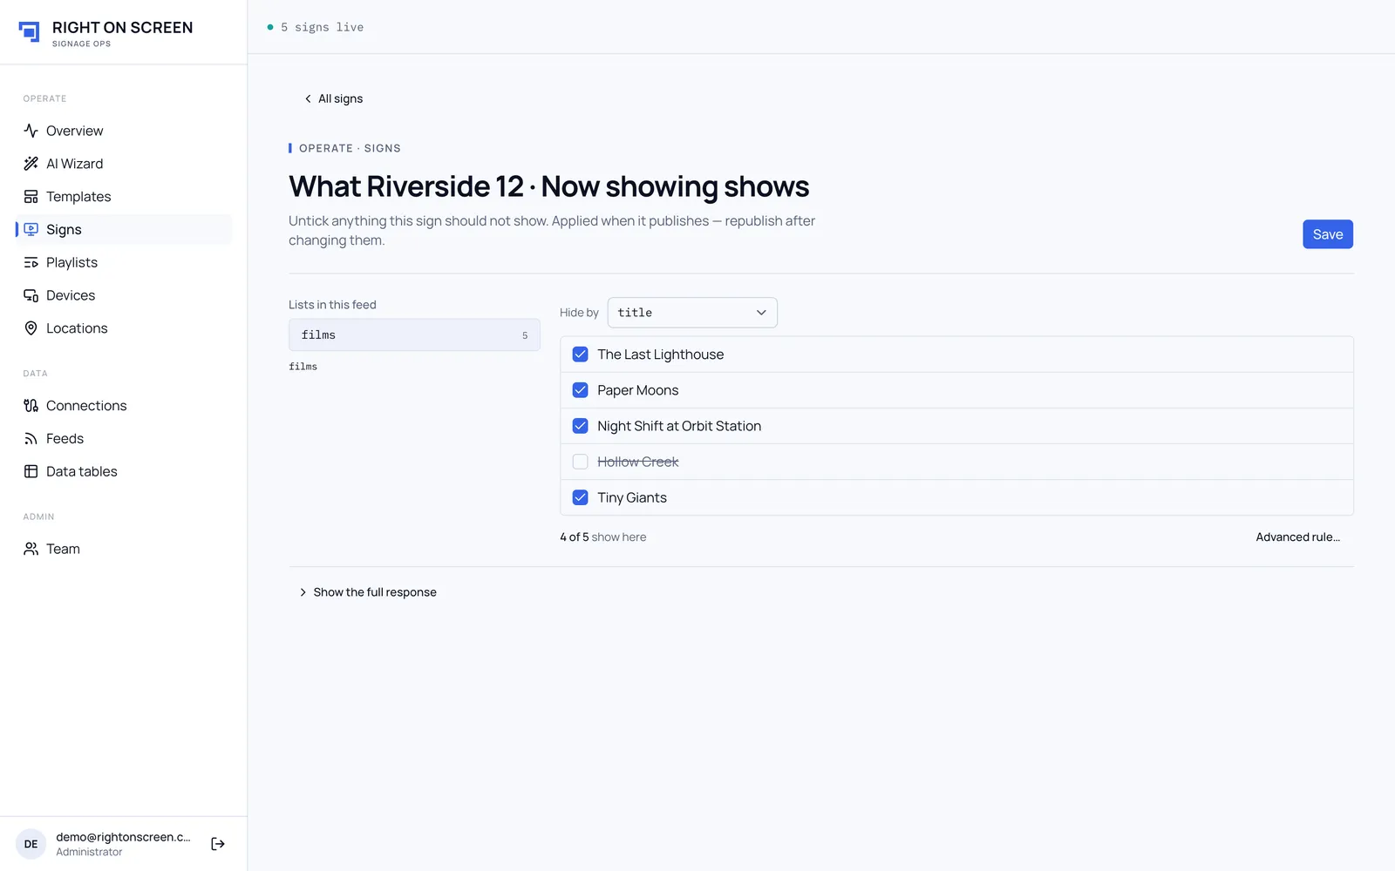This screenshot has width=1395, height=871.
Task: Click the AI Wizard wand icon
Action: point(31,164)
